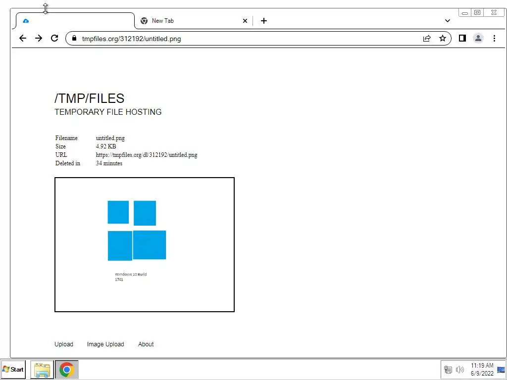Select the tmpfiles cloud icon tab
The height and width of the screenshot is (380, 507).
pyautogui.click(x=75, y=21)
